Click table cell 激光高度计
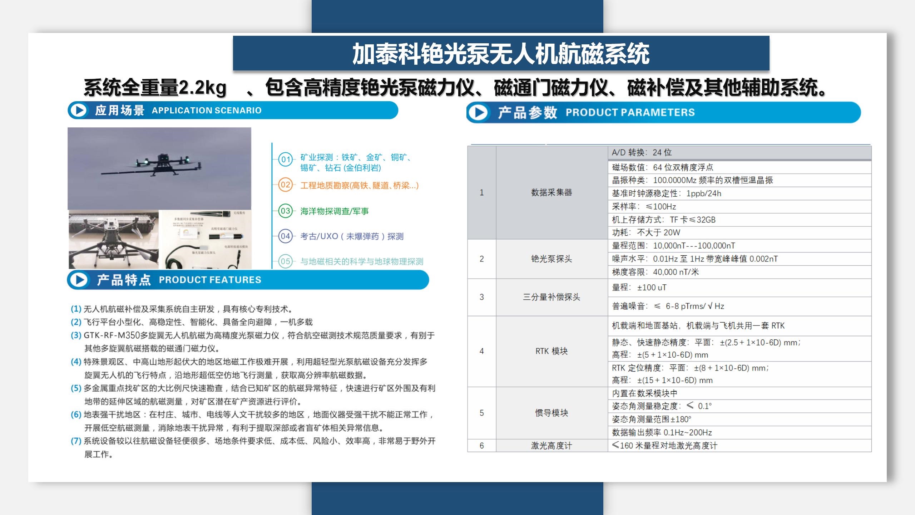The image size is (915, 515). pos(552,446)
